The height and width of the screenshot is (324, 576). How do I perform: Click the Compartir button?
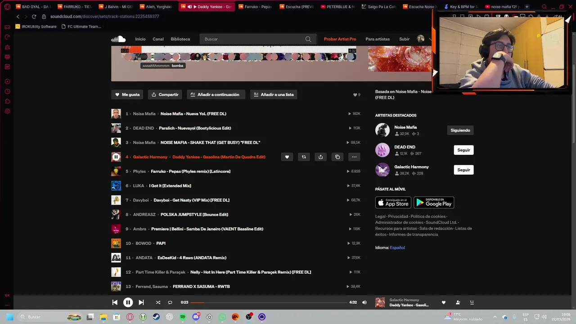point(165,94)
